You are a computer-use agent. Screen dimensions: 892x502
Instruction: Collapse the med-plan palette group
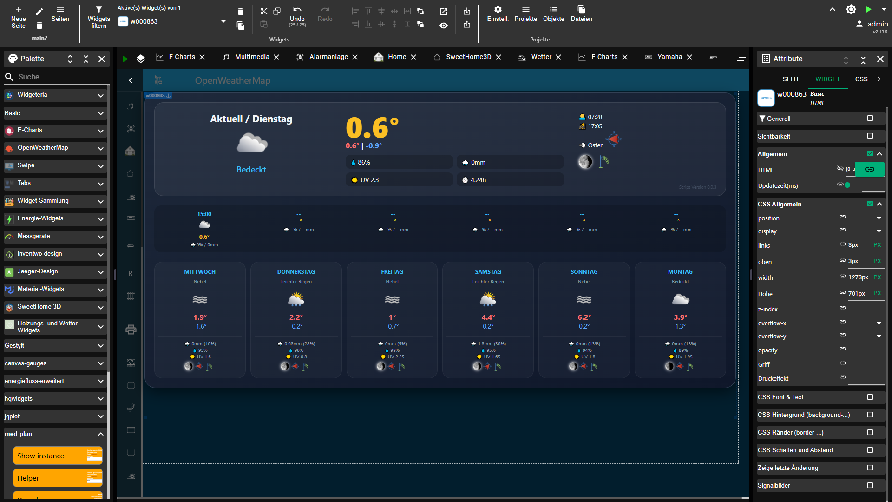pos(100,434)
